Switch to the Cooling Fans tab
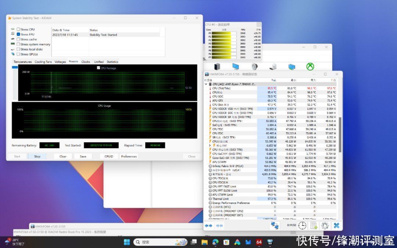The image size is (397, 248). (43, 62)
